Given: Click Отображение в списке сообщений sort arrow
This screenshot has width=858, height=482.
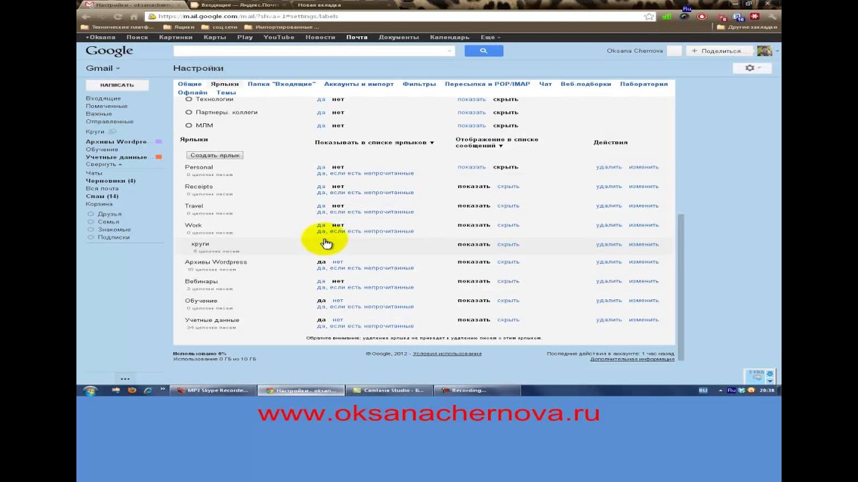Looking at the screenshot, I should 501,146.
